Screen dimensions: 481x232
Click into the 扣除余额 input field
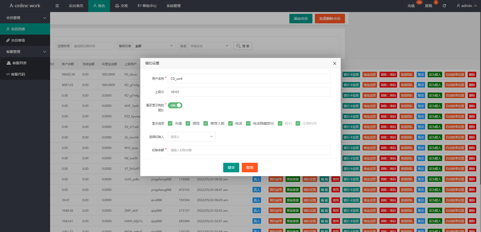pyautogui.click(x=249, y=150)
